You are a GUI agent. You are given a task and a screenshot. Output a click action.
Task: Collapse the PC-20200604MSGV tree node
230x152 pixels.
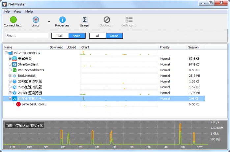(6, 53)
